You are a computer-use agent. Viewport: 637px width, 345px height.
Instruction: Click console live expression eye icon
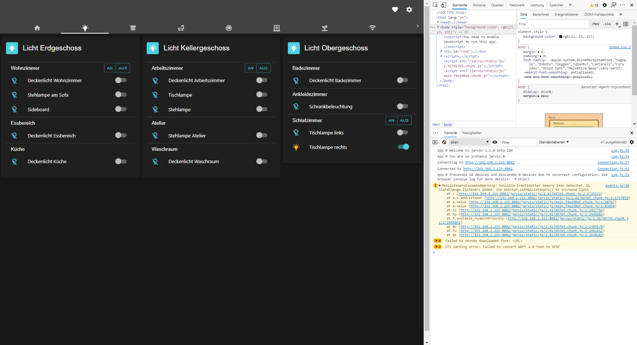tap(495, 142)
